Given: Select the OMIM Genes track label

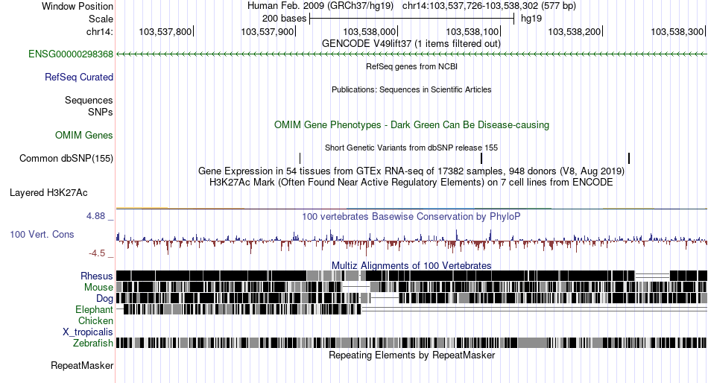Looking at the screenshot, I should coord(84,135).
